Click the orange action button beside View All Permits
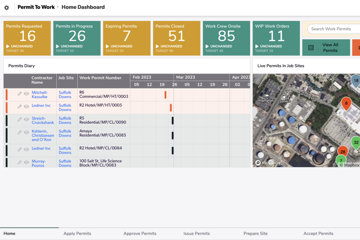The height and width of the screenshot is (240, 360). tap(357, 47)
